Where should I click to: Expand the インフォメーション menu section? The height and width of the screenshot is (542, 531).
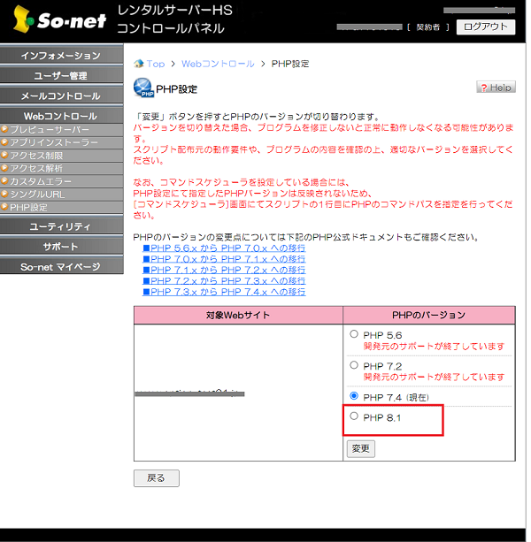[60, 56]
